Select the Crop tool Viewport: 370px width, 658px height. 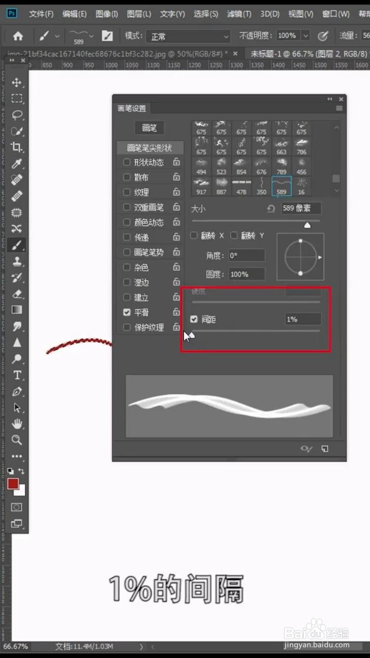coord(17,148)
